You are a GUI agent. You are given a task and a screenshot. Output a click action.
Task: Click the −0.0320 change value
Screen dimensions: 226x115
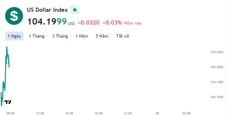point(89,23)
